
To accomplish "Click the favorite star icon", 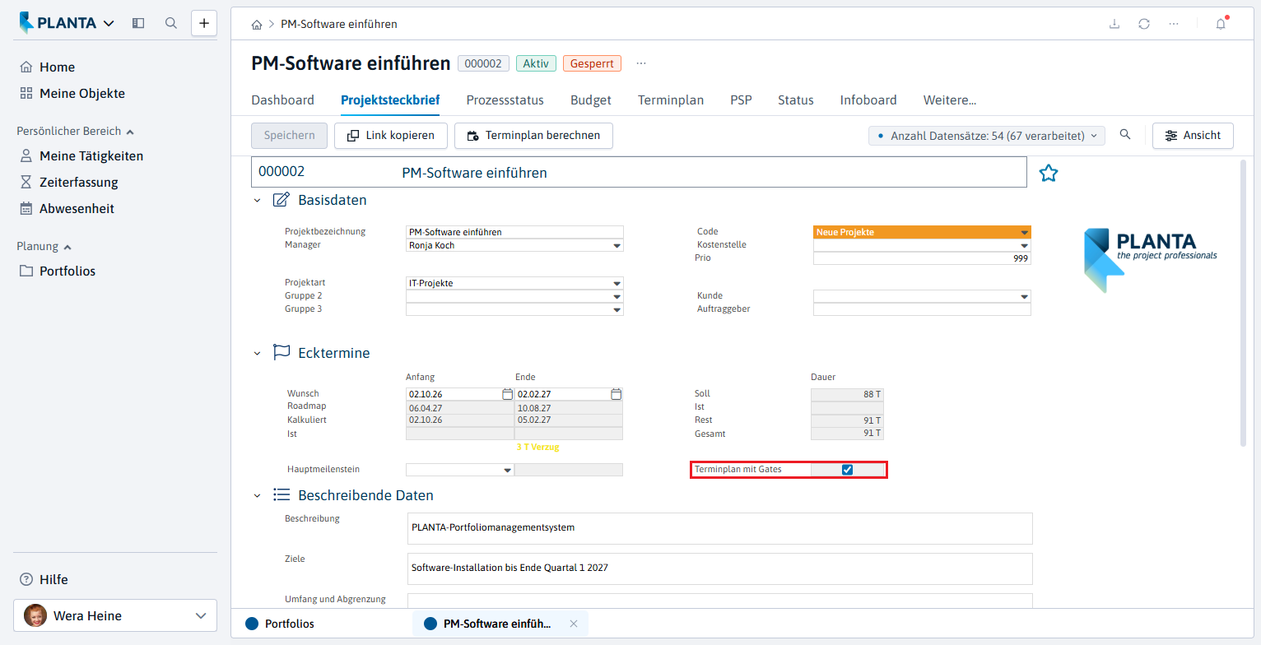I will click(1048, 173).
